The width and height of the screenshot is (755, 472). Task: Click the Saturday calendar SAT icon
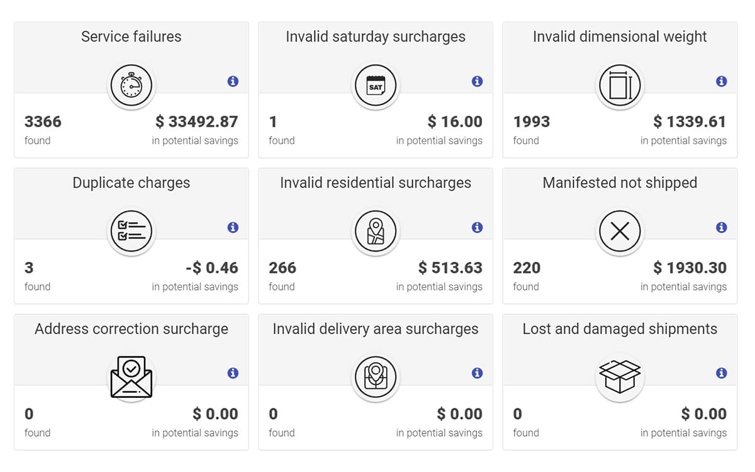pos(376,86)
